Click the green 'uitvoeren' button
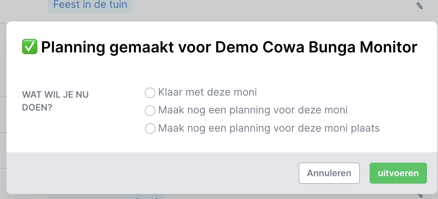The image size is (438, 199). [x=398, y=173]
